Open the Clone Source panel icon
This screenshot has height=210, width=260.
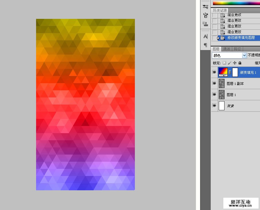pyautogui.click(x=205, y=23)
